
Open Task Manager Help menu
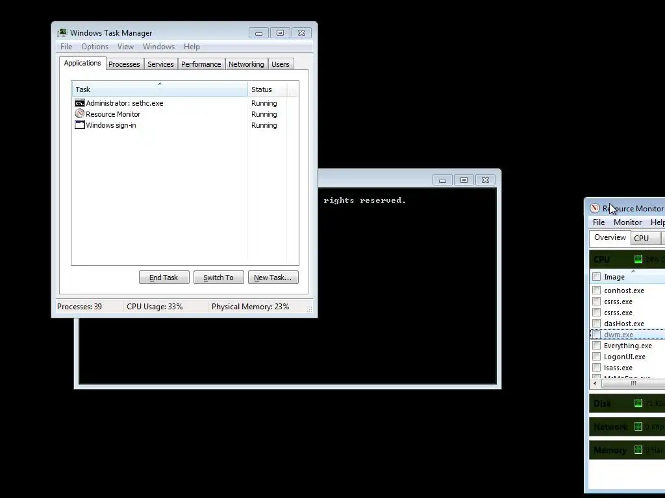coord(192,47)
